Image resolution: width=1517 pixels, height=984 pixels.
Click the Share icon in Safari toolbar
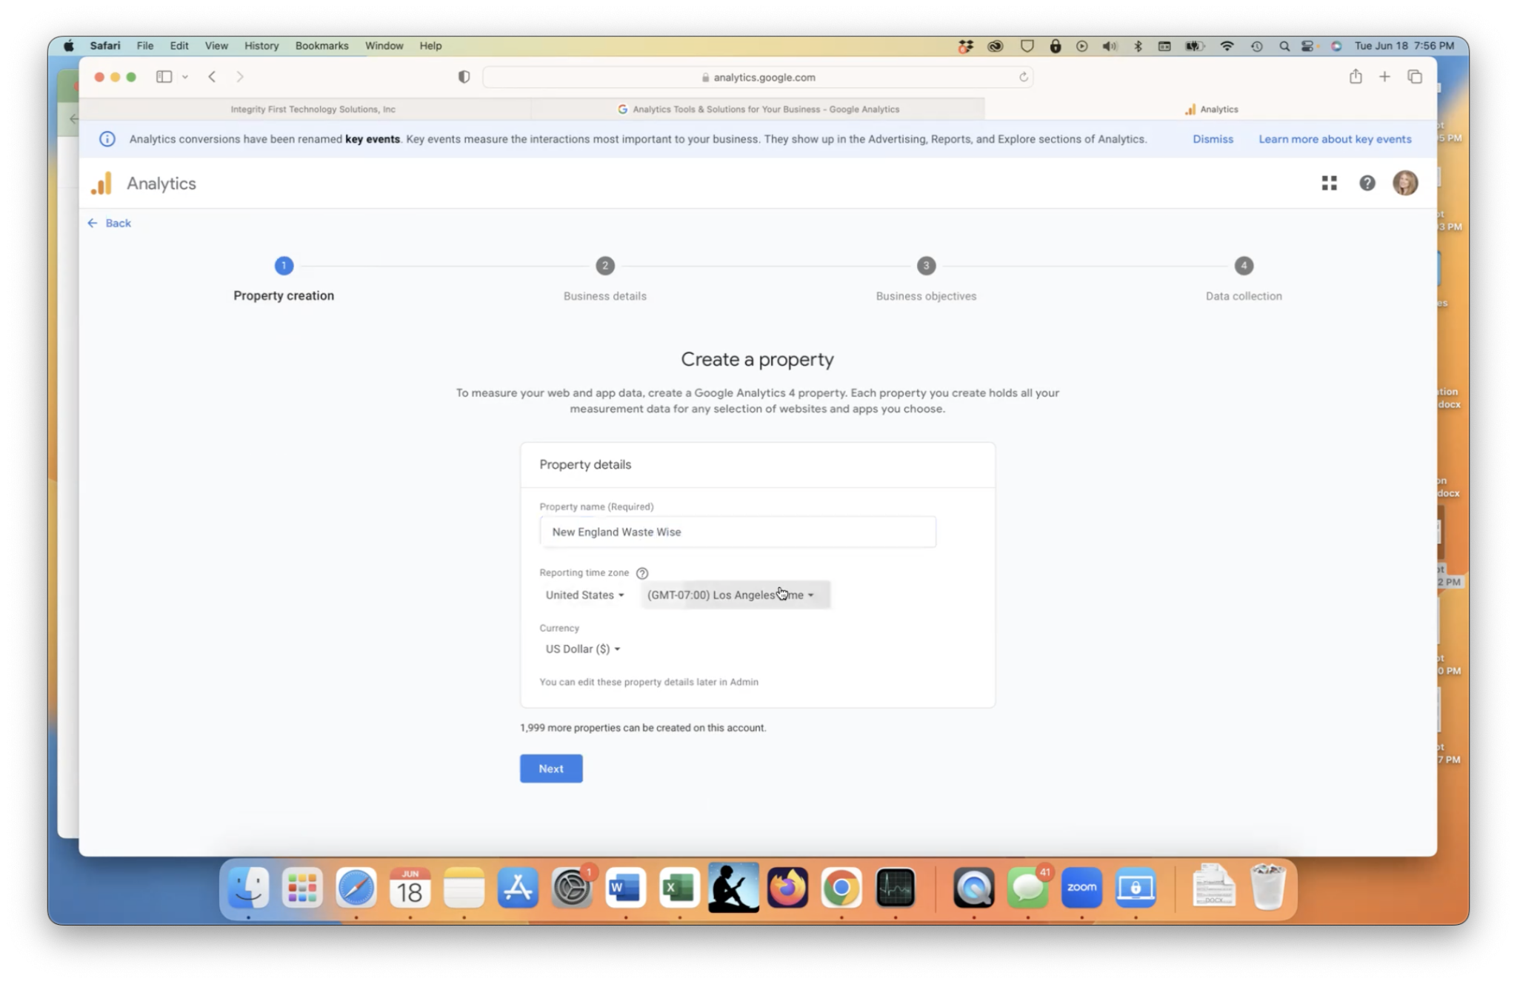tap(1355, 76)
